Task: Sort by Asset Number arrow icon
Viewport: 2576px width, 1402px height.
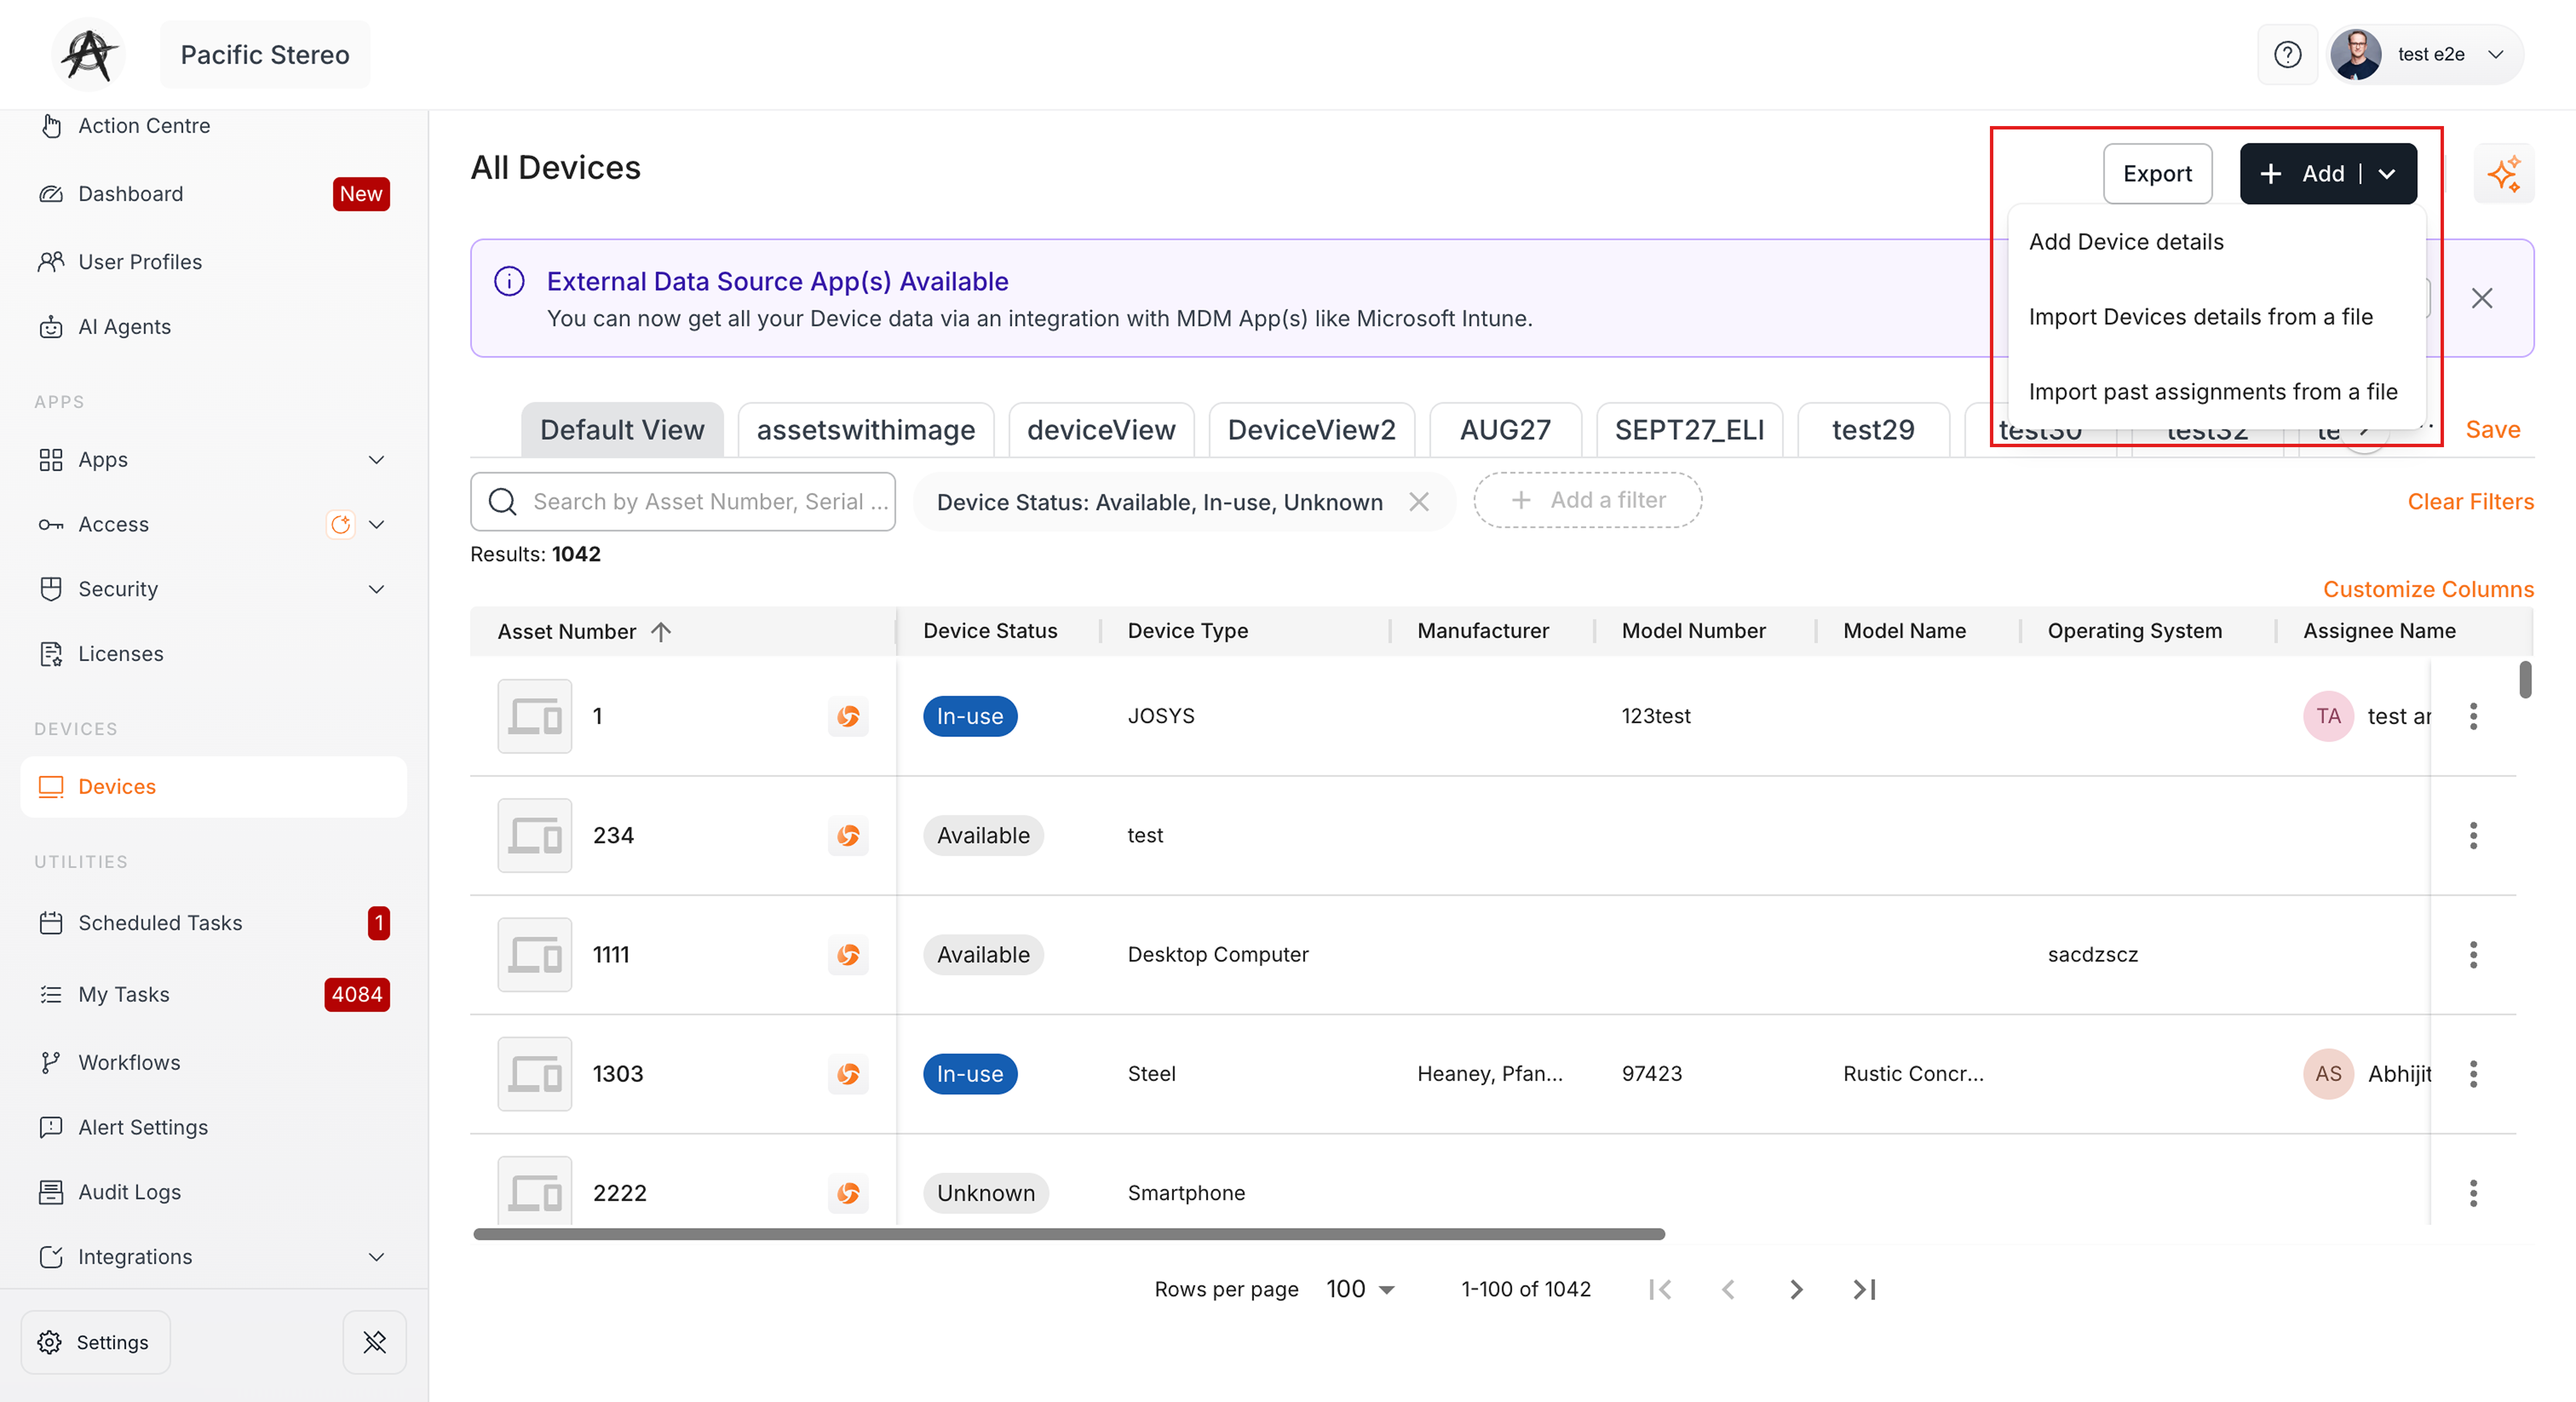Action: pyautogui.click(x=661, y=632)
